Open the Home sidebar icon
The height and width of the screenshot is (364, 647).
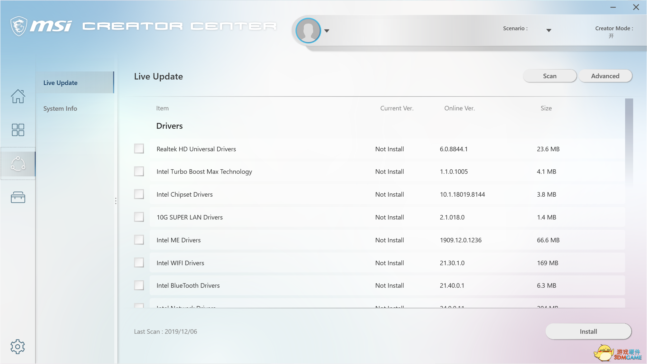pyautogui.click(x=18, y=96)
